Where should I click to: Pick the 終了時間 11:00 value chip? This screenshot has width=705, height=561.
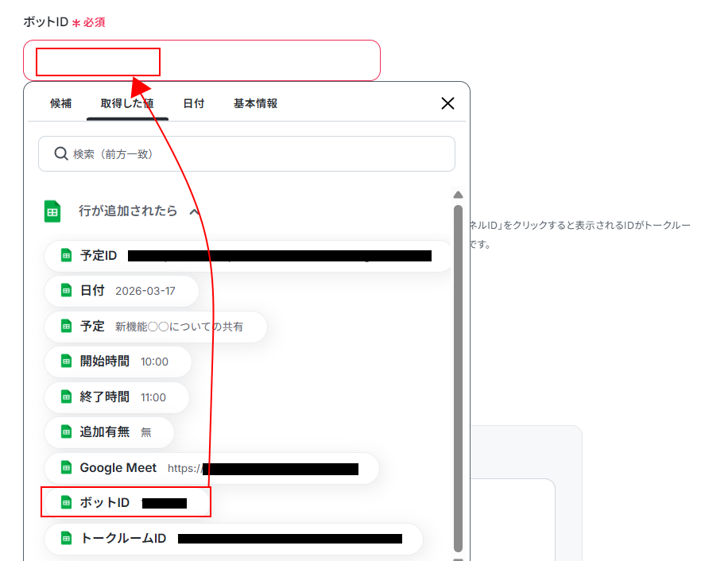point(117,397)
